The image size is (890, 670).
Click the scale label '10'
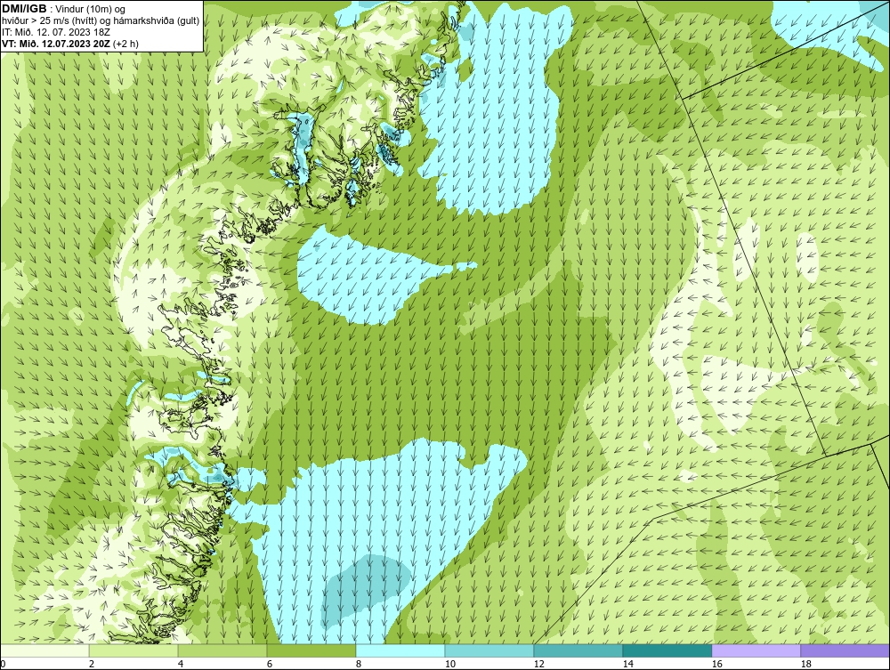tap(450, 664)
